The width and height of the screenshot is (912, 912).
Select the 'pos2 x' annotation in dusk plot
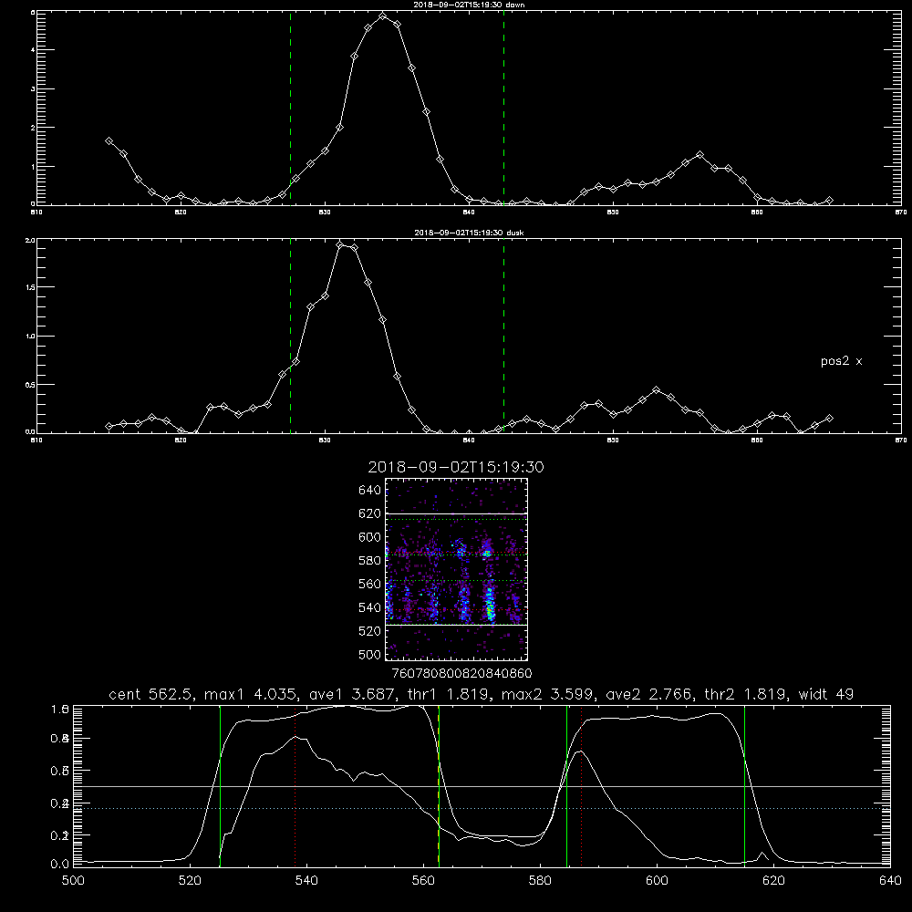pyautogui.click(x=841, y=361)
